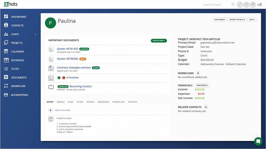Image resolution: width=266 pixels, height=149 pixels.
Task: Click the Documents sidebar icon
Action: 6,77
